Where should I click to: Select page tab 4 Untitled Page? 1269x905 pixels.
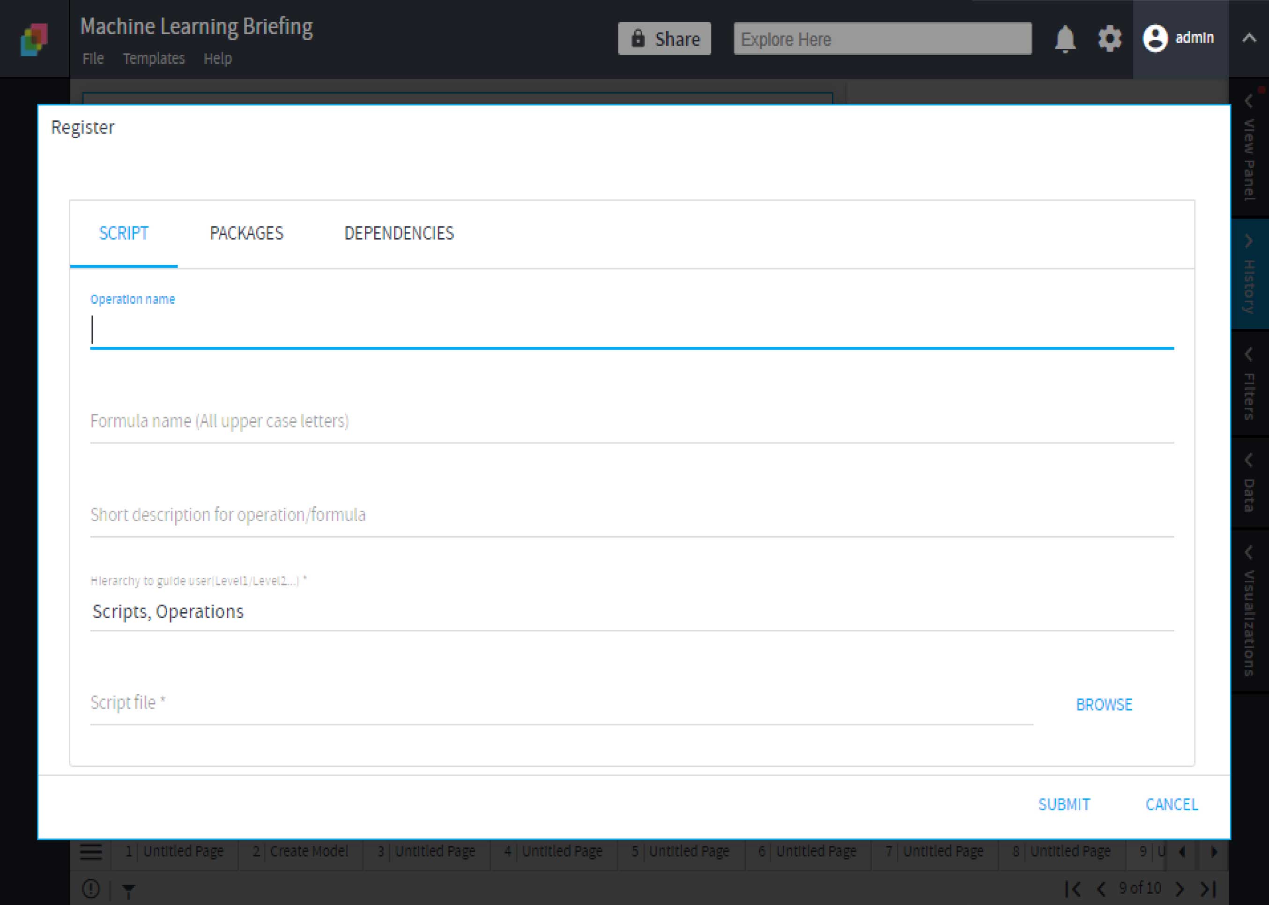(x=554, y=852)
